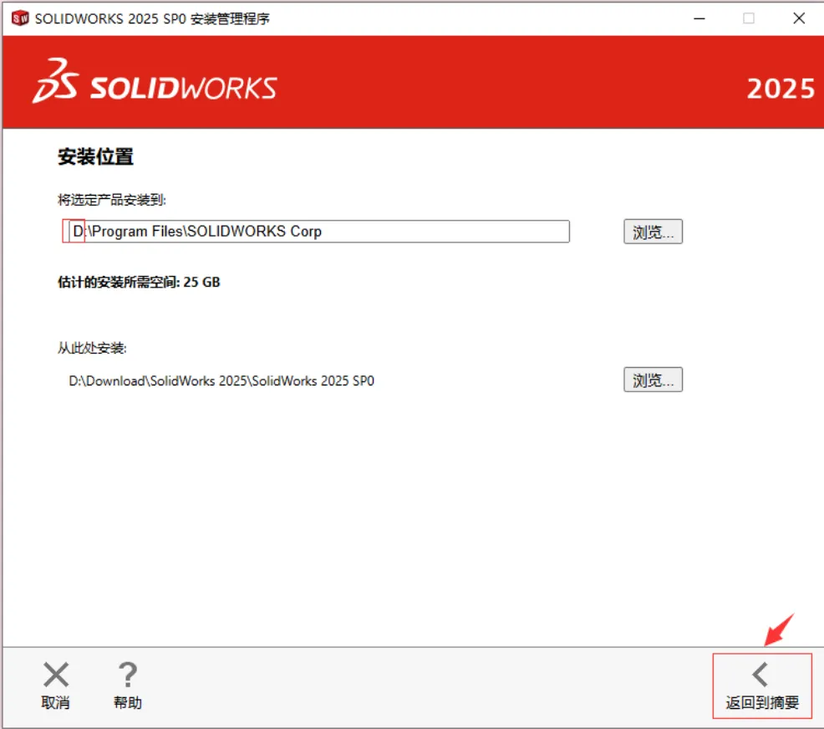This screenshot has width=824, height=729.
Task: Click the 将选定产品安装到 label
Action: (111, 200)
